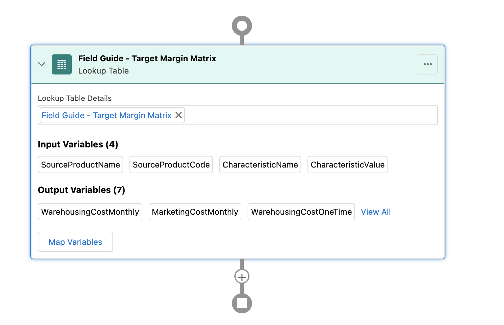Collapse the Field Guide lookup table card

coord(42,64)
